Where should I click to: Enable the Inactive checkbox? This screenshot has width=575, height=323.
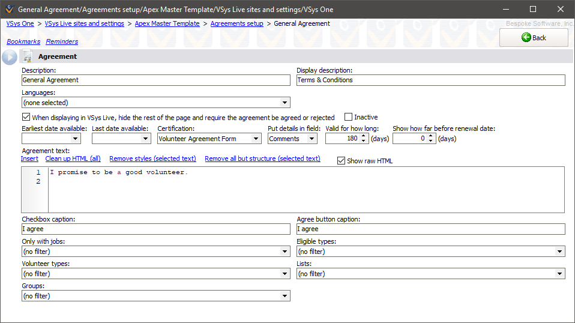coord(348,117)
